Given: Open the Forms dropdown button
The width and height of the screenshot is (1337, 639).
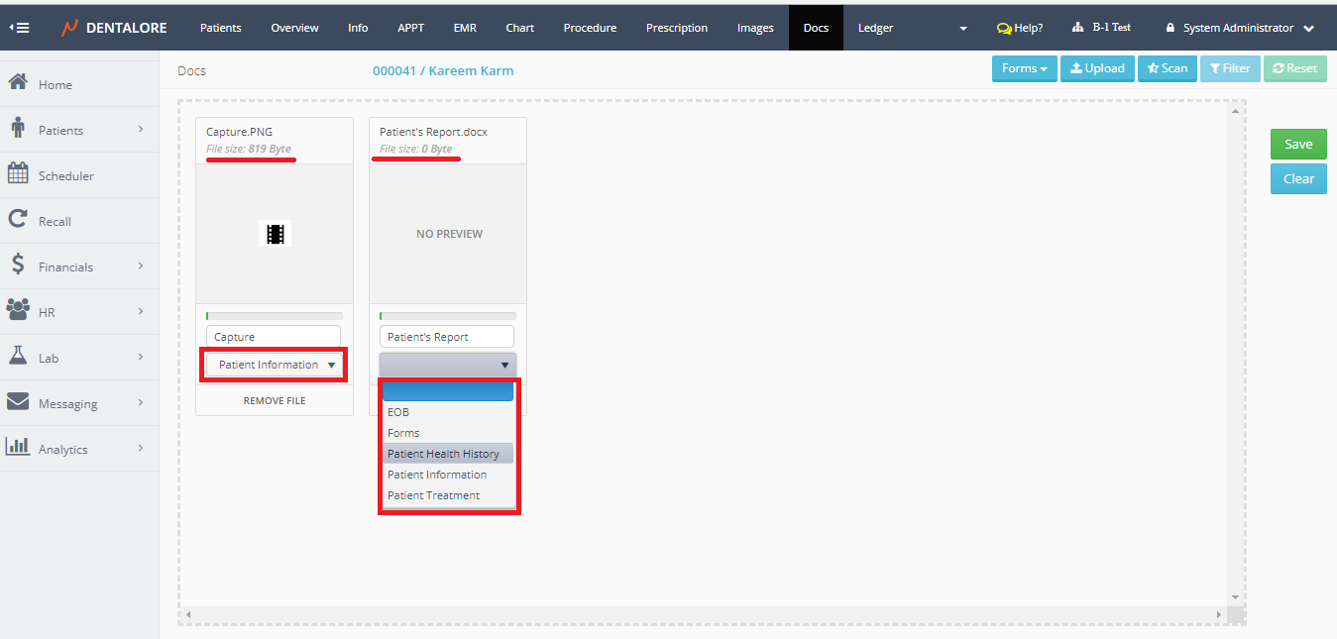Looking at the screenshot, I should [x=1024, y=68].
